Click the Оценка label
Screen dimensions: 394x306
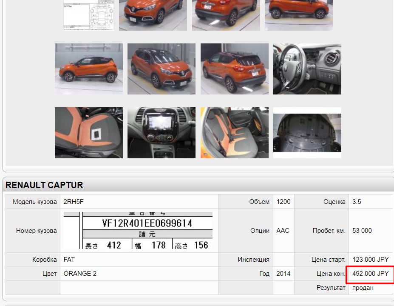click(334, 202)
